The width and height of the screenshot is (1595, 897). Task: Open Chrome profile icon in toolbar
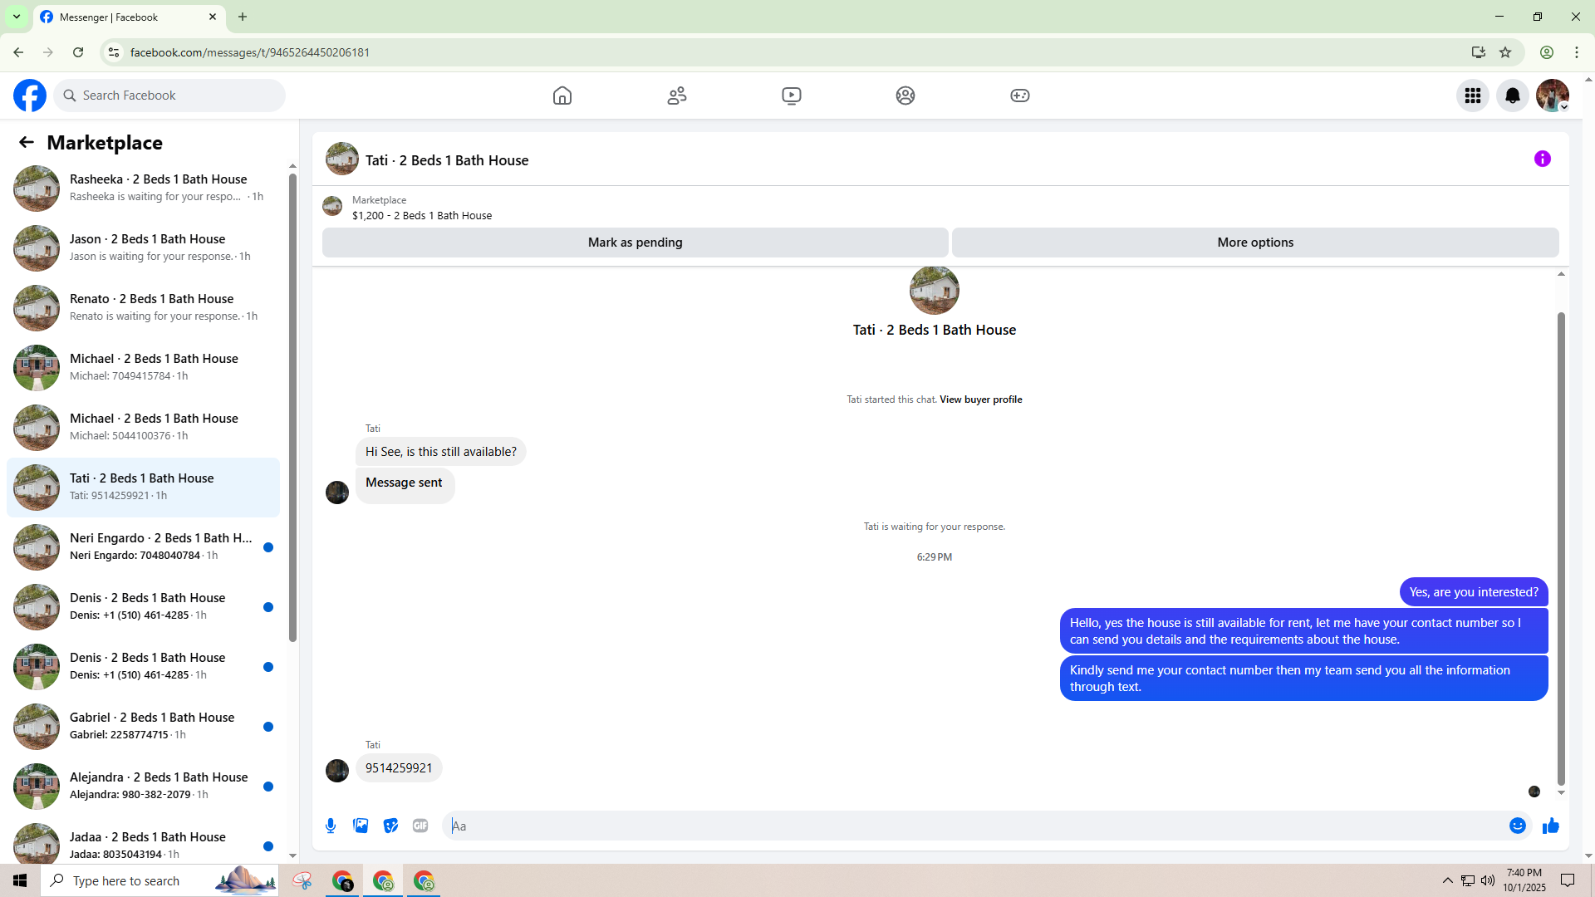click(x=1547, y=52)
